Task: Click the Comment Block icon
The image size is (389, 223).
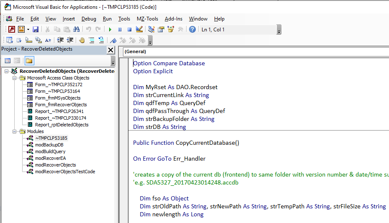Action: coord(92,40)
